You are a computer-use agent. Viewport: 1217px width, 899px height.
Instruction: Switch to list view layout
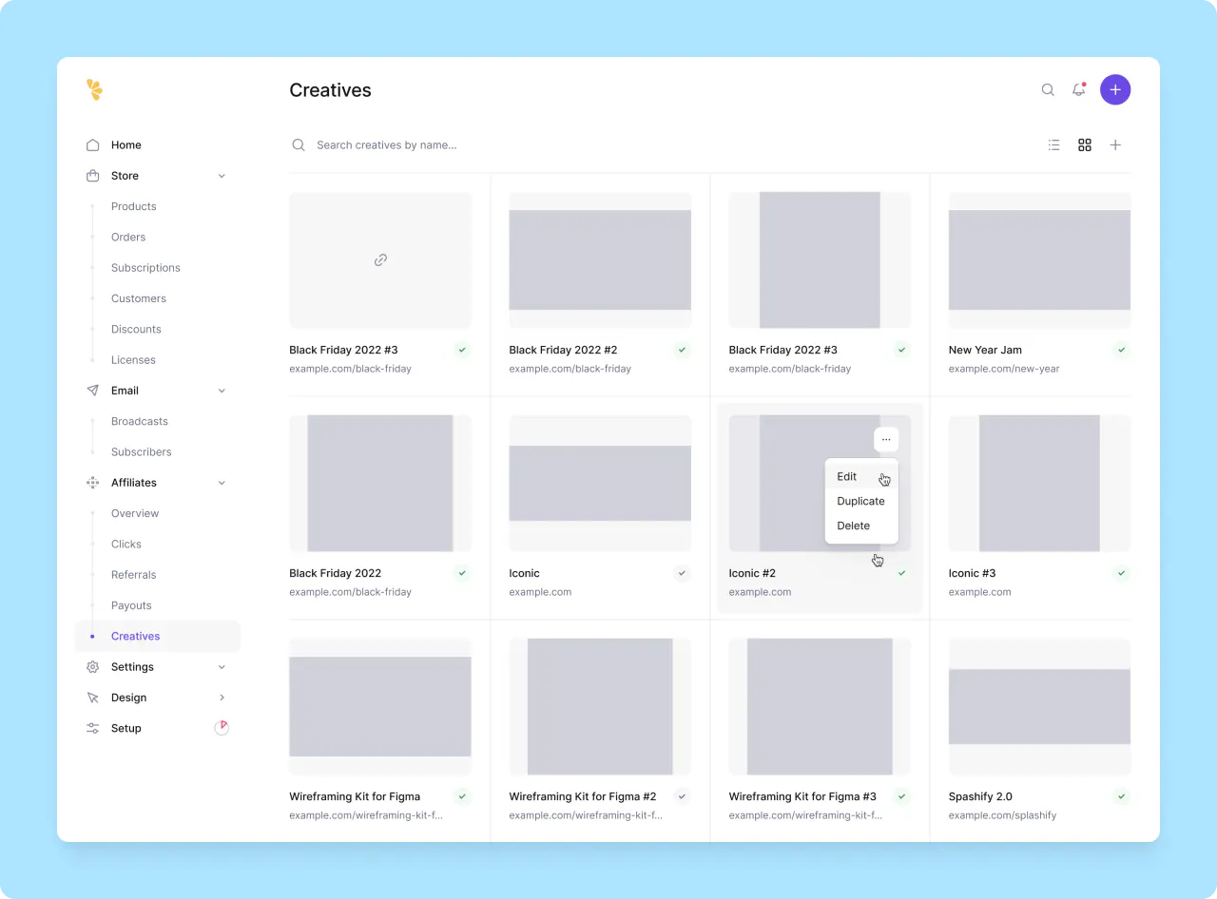click(x=1053, y=145)
